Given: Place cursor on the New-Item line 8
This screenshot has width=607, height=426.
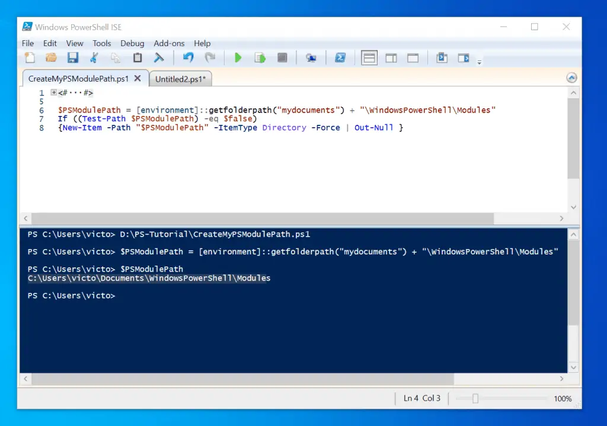Looking at the screenshot, I should [231, 128].
